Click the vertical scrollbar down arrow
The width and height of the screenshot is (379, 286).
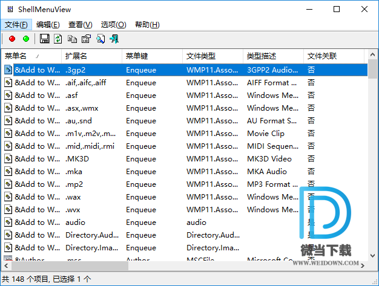[372, 256]
